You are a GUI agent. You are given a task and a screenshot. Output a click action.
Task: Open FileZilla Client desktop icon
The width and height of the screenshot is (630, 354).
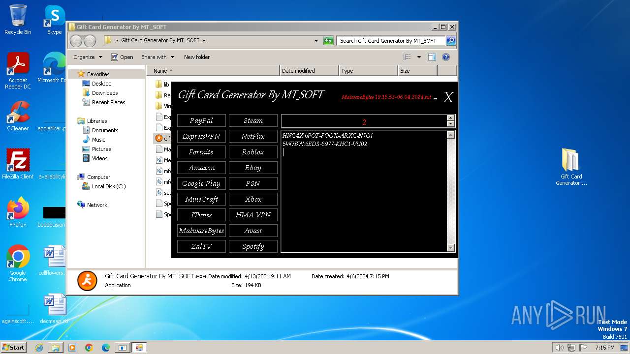click(x=18, y=164)
